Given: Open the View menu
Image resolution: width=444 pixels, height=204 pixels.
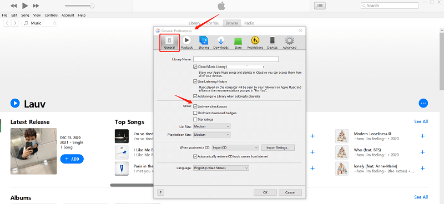Looking at the screenshot, I should 37,16.
